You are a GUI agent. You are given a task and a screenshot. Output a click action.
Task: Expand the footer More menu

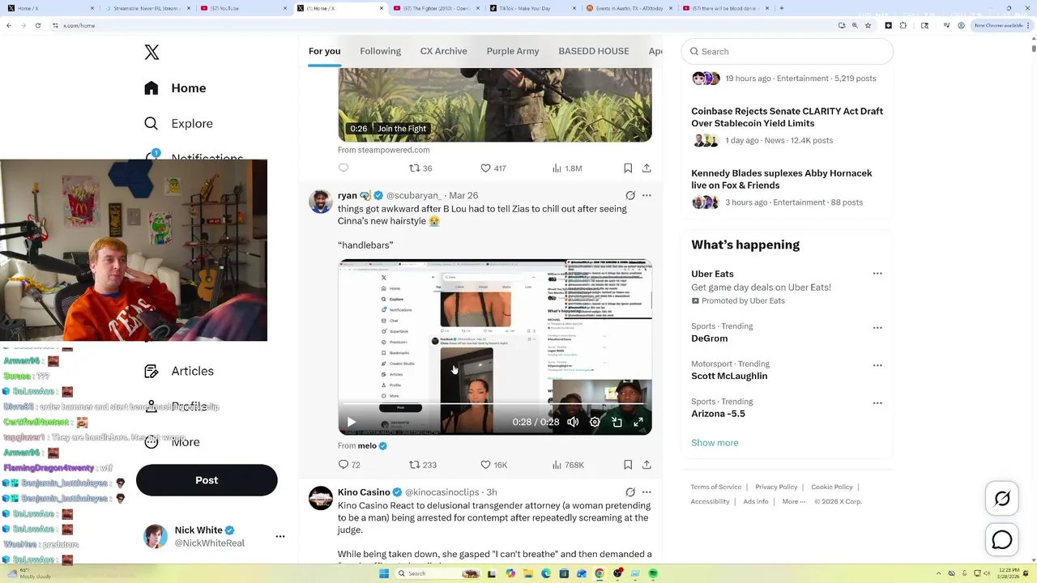pyautogui.click(x=794, y=501)
